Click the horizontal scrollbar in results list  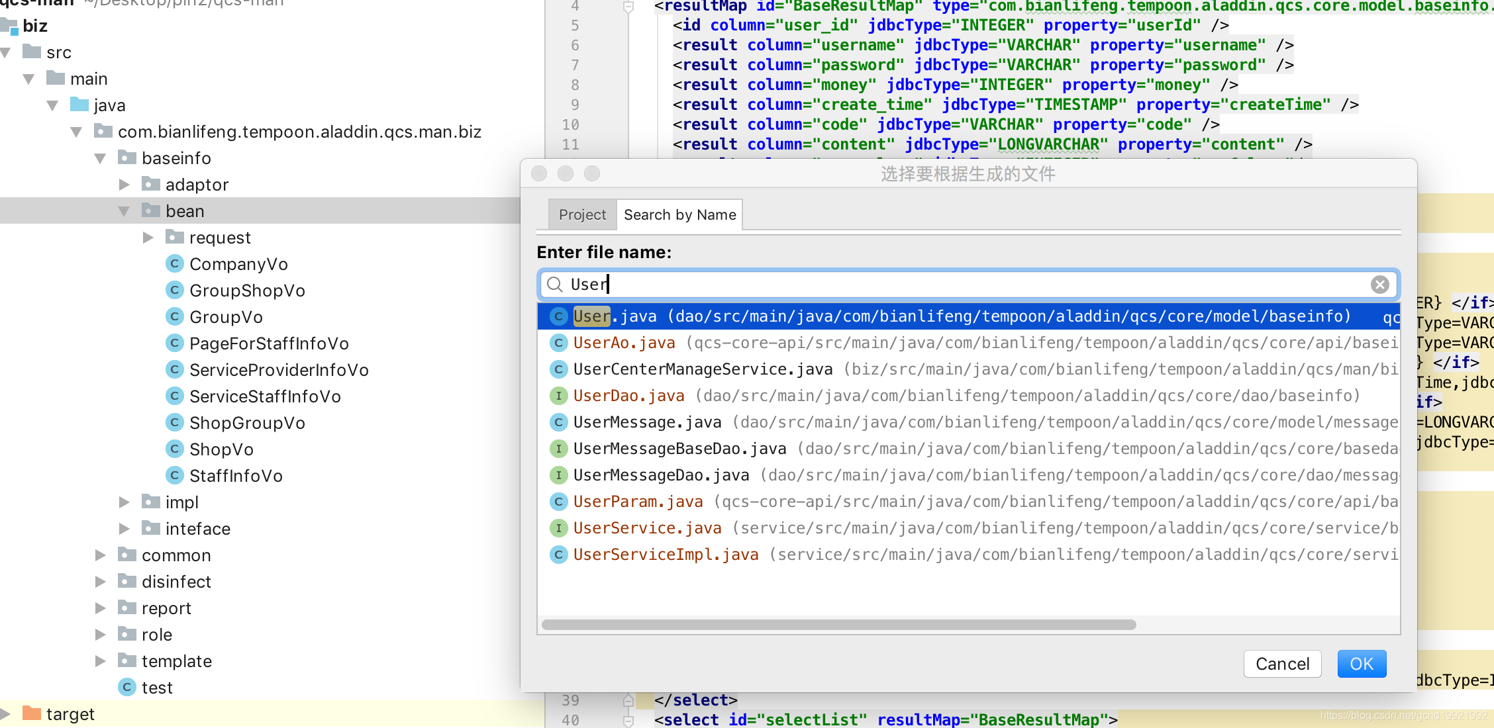838,625
